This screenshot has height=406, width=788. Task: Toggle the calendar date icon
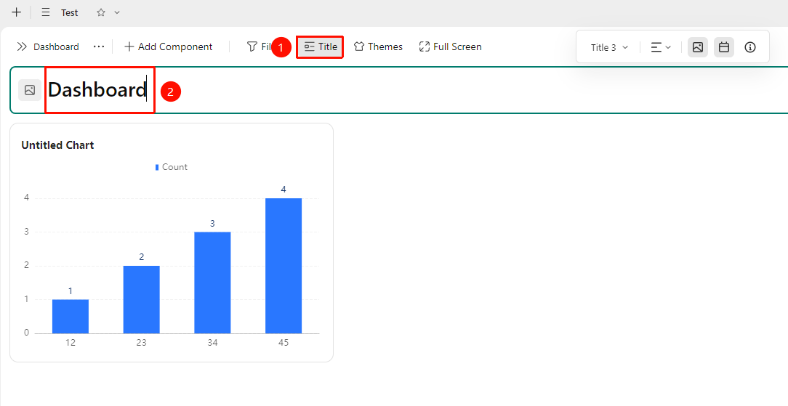tap(724, 47)
